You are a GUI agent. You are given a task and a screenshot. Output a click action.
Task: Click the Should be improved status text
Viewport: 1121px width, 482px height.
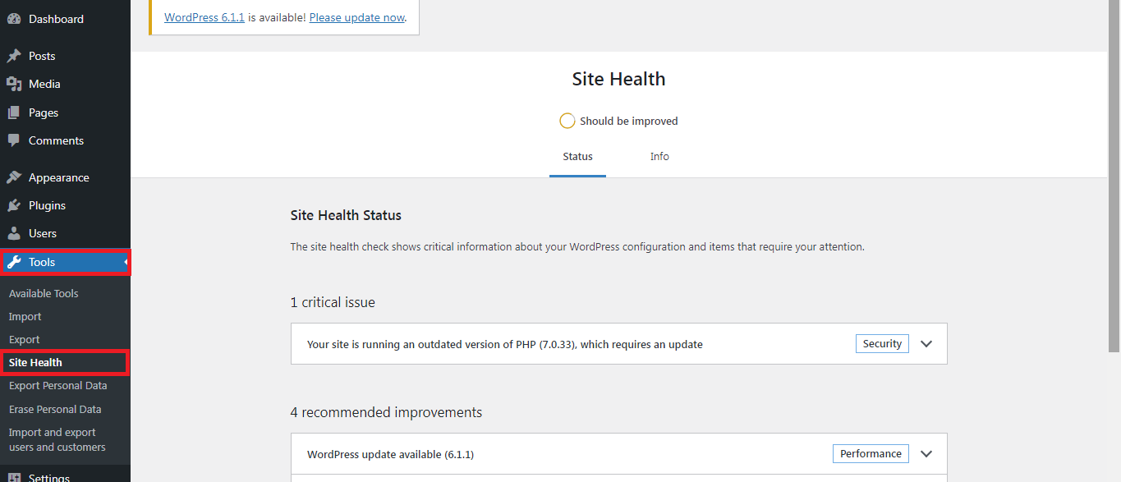coord(628,121)
